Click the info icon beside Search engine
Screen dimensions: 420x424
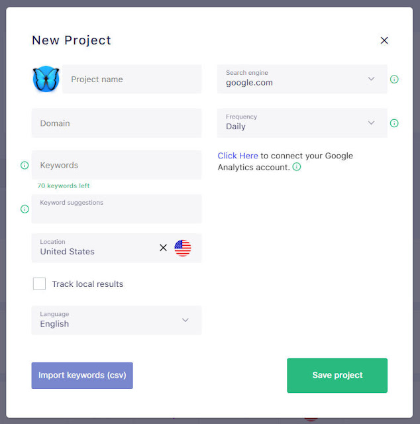[394, 79]
